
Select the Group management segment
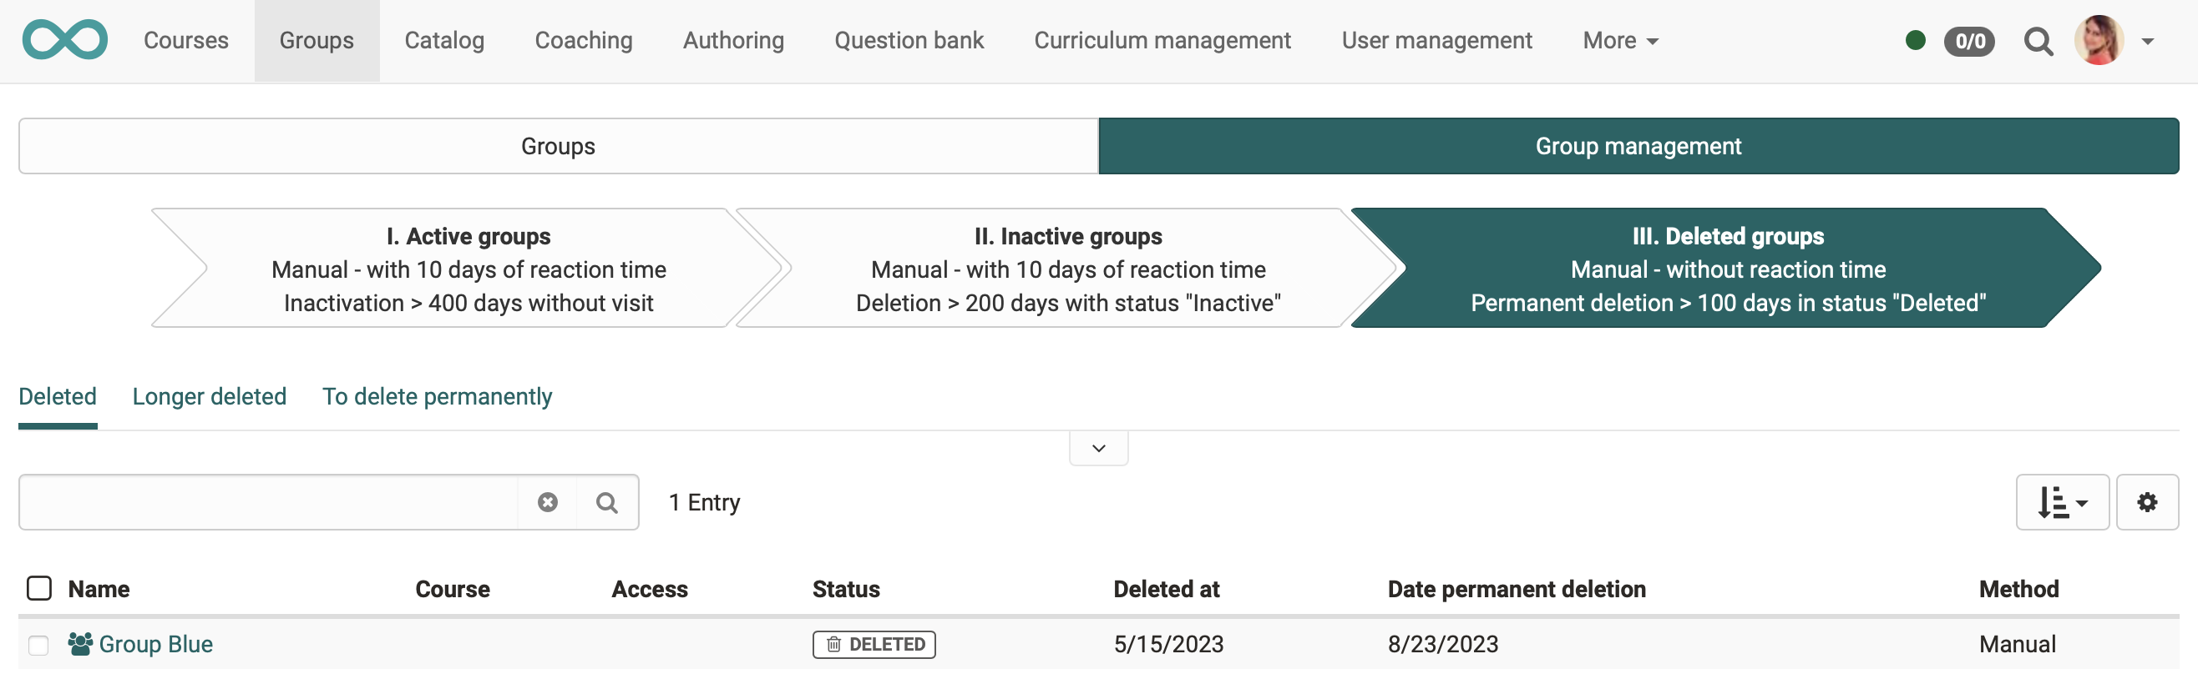point(1638,146)
